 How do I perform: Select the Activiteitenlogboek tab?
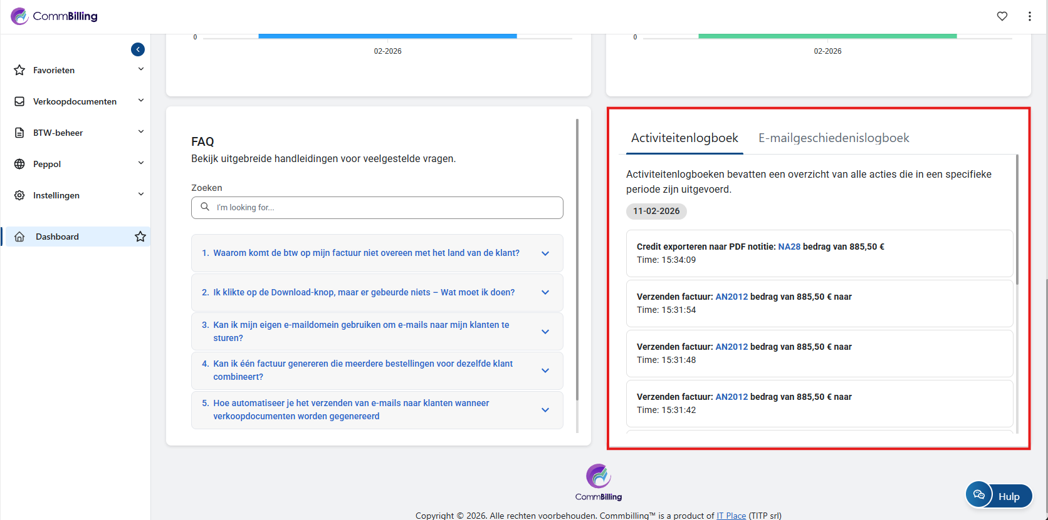pyautogui.click(x=684, y=138)
